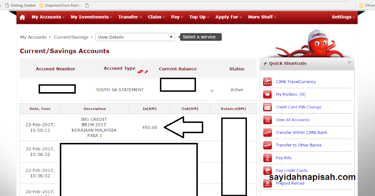375x196 pixels.
Task: Expand the More Stuff menu
Action: click(x=262, y=17)
